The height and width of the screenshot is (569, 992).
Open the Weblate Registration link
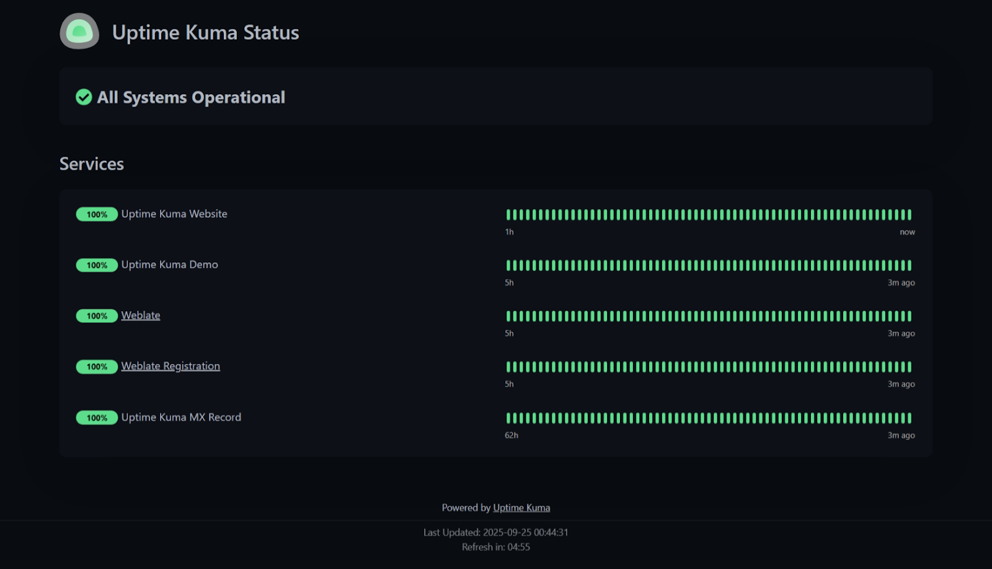[170, 366]
